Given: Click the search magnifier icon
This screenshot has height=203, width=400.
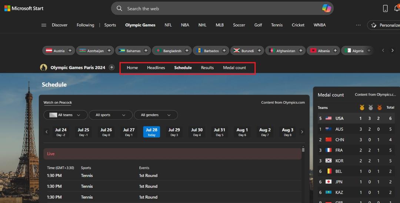Looking at the screenshot, I should tap(119, 9).
